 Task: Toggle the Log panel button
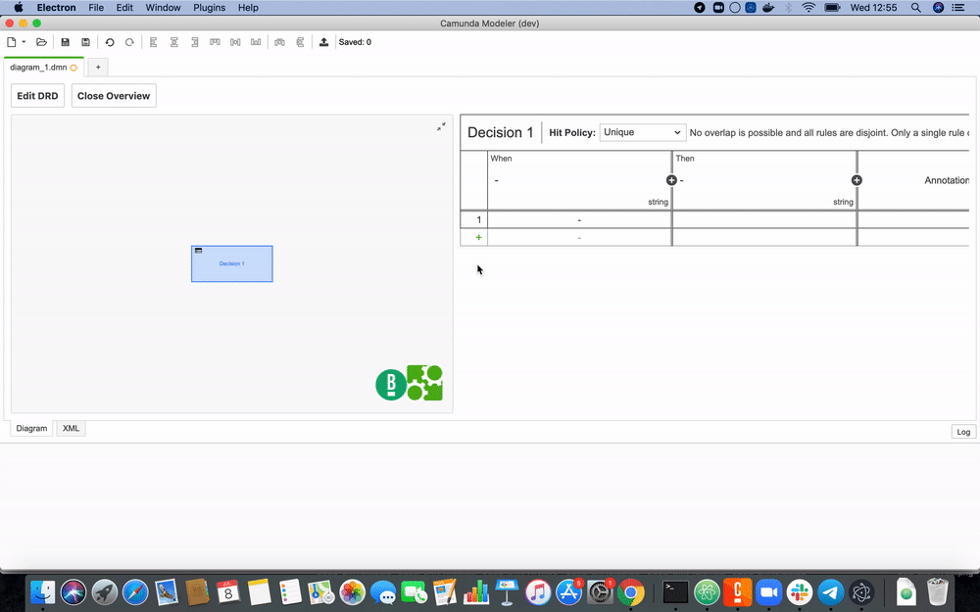point(963,432)
